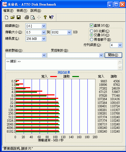
Task: Open the 佇列深度 queue depth dropdown
Action: tap(120, 45)
